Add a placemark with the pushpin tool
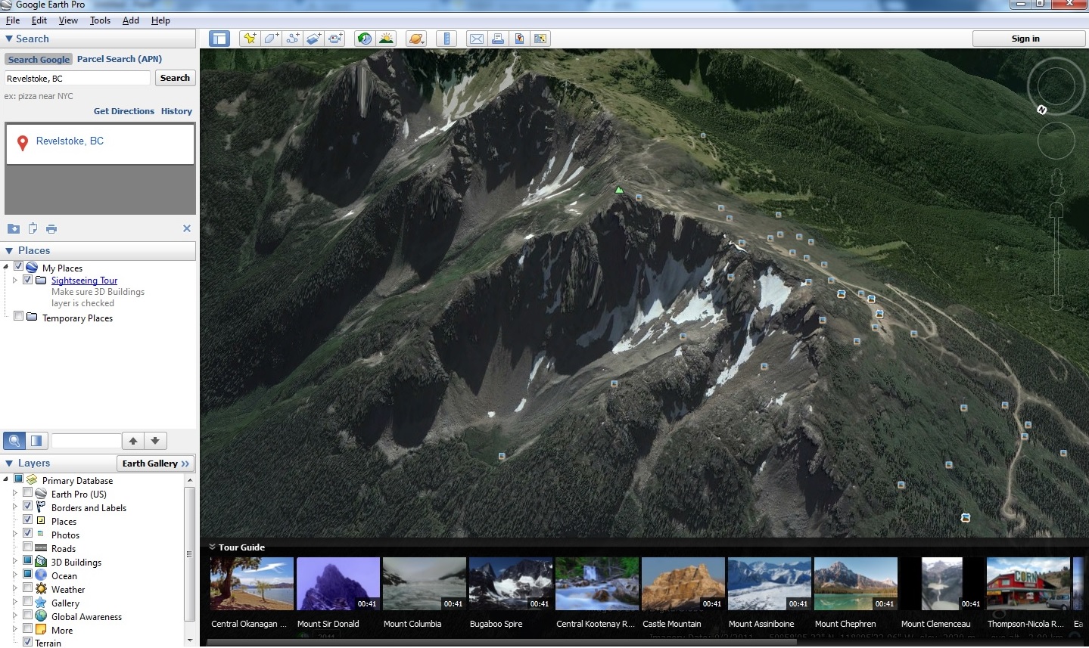Image resolution: width=1089 pixels, height=648 pixels. (250, 39)
